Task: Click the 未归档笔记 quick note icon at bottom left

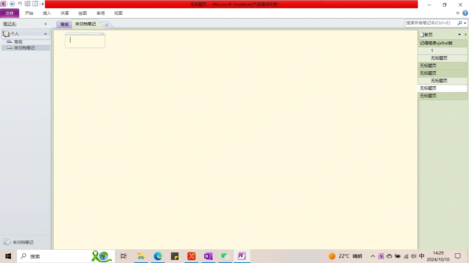Action: (7, 242)
